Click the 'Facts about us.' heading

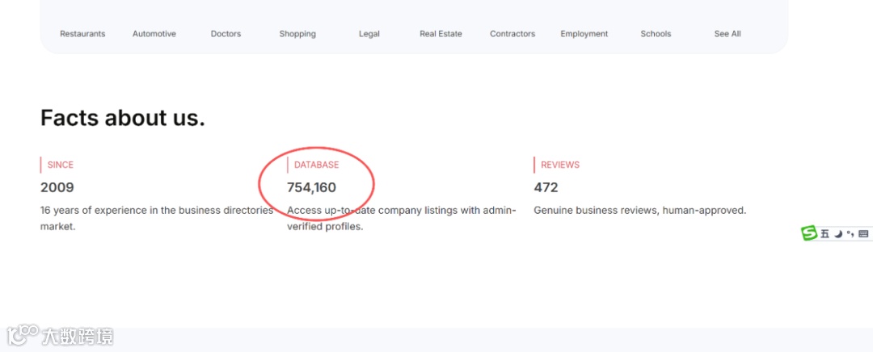[x=123, y=118]
